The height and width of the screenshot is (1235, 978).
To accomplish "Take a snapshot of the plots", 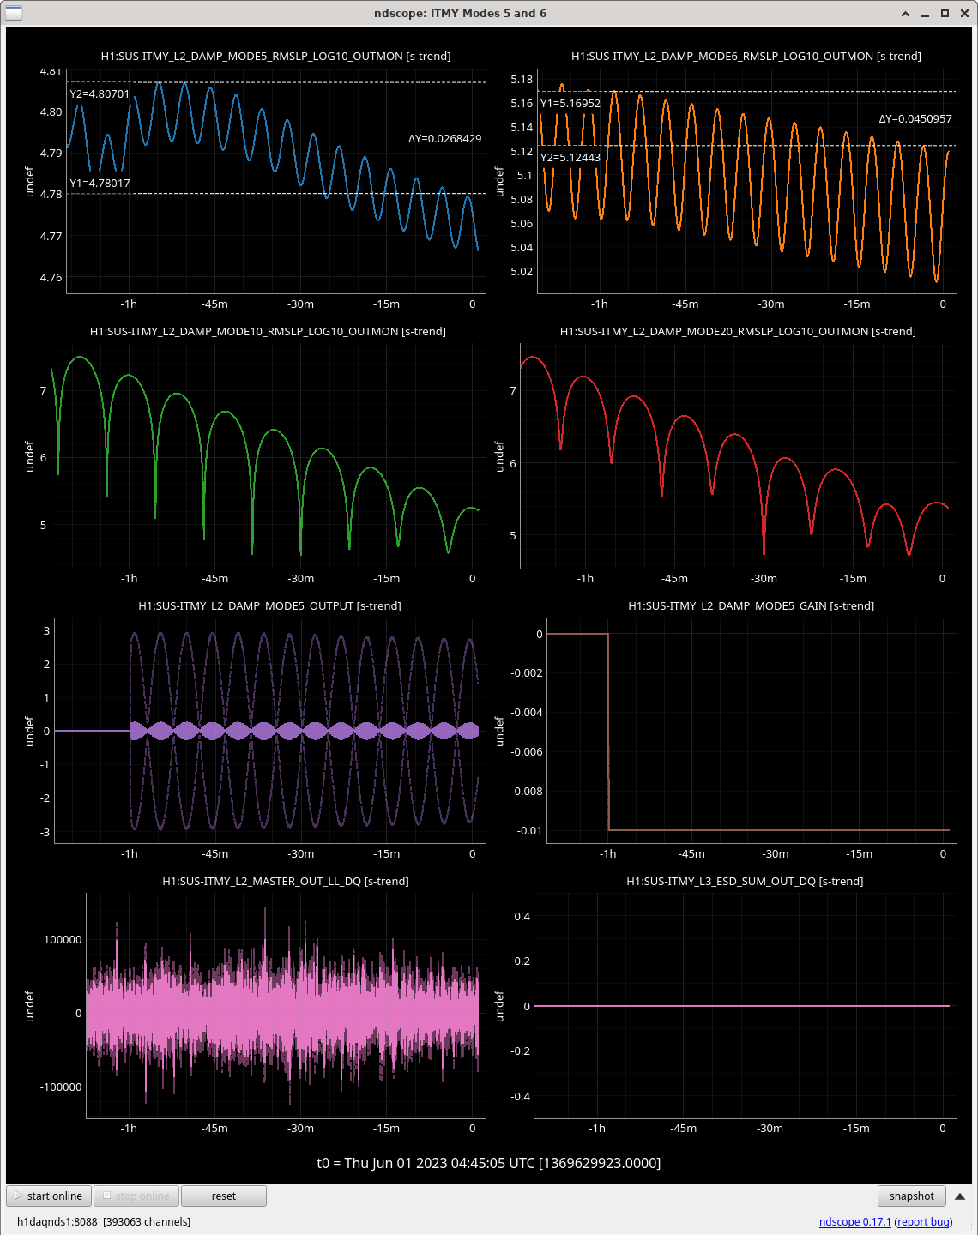I will pyautogui.click(x=912, y=1196).
